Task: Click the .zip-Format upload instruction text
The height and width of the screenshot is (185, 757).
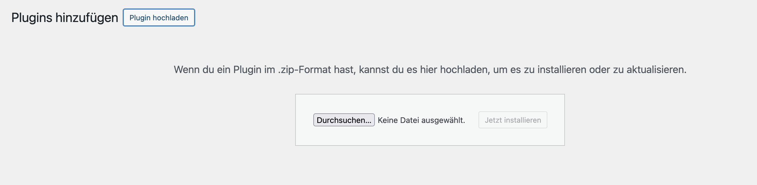Action: (x=430, y=70)
